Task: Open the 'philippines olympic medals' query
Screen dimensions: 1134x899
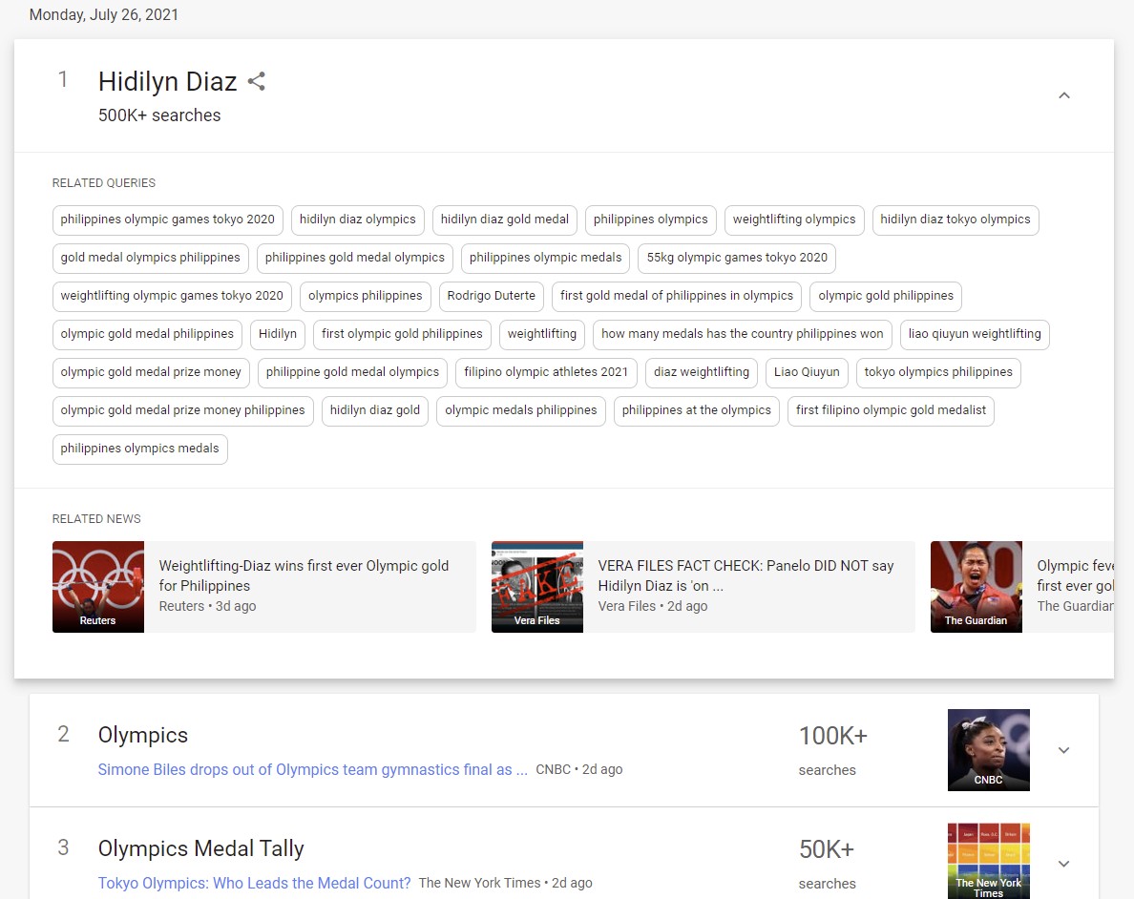Action: pyautogui.click(x=545, y=259)
